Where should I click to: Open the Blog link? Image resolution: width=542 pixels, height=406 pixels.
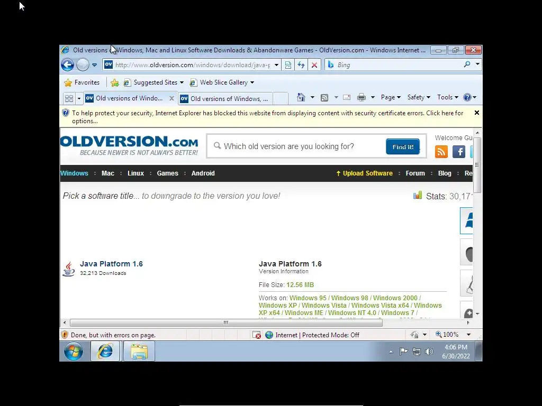tap(445, 173)
